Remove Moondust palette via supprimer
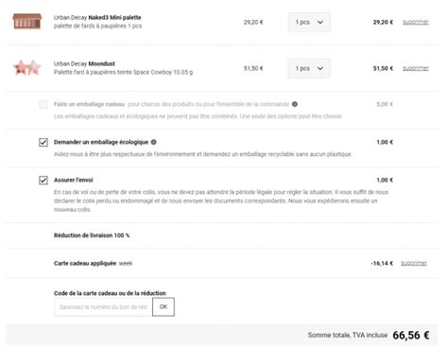Screen dimensions: 448x347 tap(416, 68)
